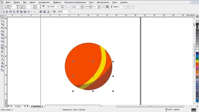
Task: Open the Текст menu
Action: (91, 2)
